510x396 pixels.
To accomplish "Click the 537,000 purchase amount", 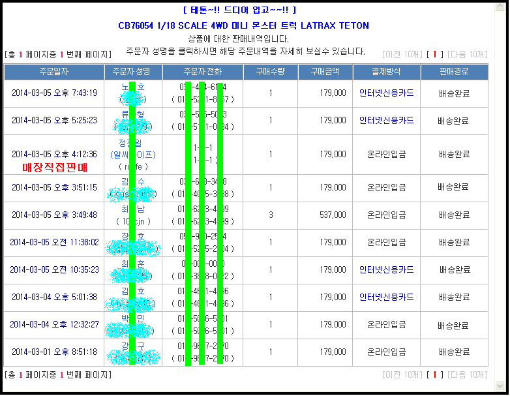I will click(x=333, y=215).
